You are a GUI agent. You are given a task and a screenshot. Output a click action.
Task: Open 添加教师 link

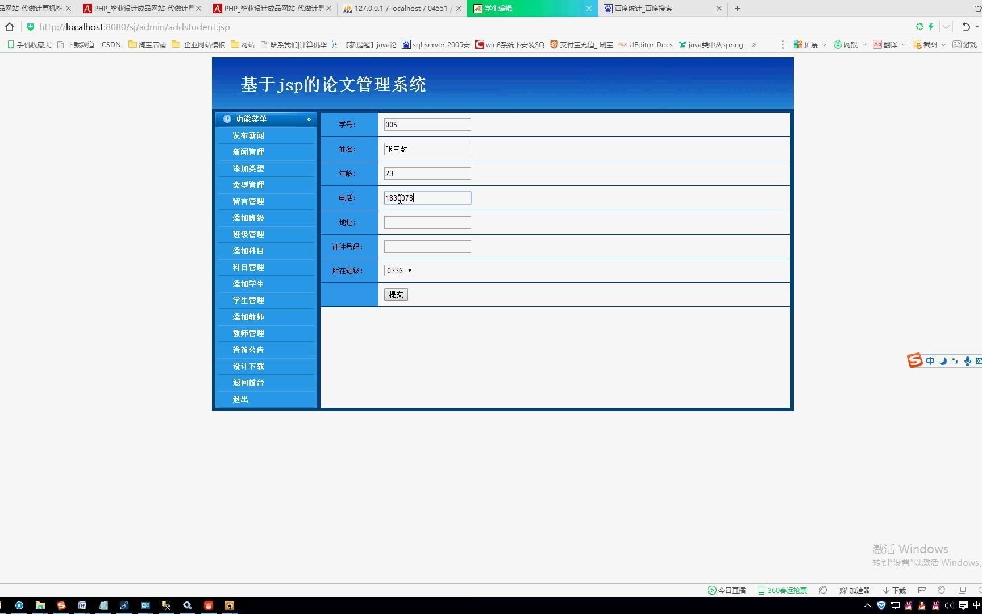(248, 317)
